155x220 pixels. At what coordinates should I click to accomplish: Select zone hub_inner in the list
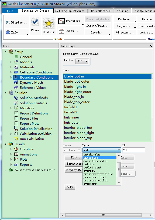tap(107, 117)
